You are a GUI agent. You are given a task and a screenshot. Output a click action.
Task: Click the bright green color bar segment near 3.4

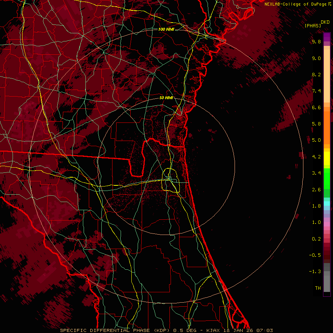[327, 178]
